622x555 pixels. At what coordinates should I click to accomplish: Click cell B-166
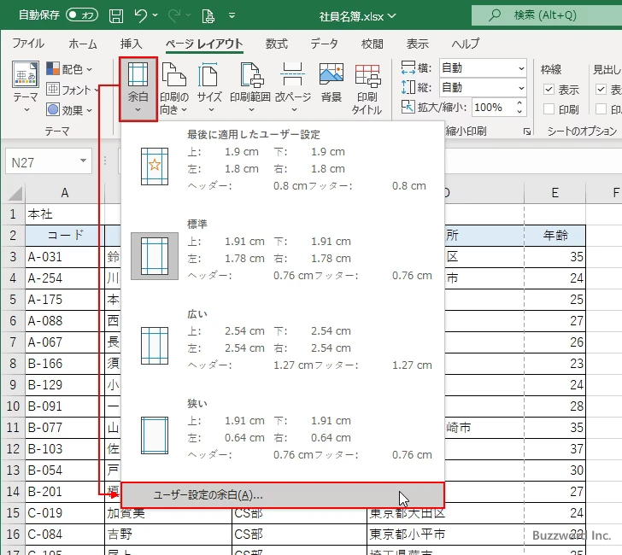(65, 364)
